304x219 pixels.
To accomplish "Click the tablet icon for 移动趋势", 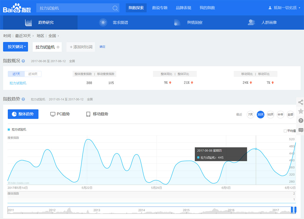I will [88, 114].
